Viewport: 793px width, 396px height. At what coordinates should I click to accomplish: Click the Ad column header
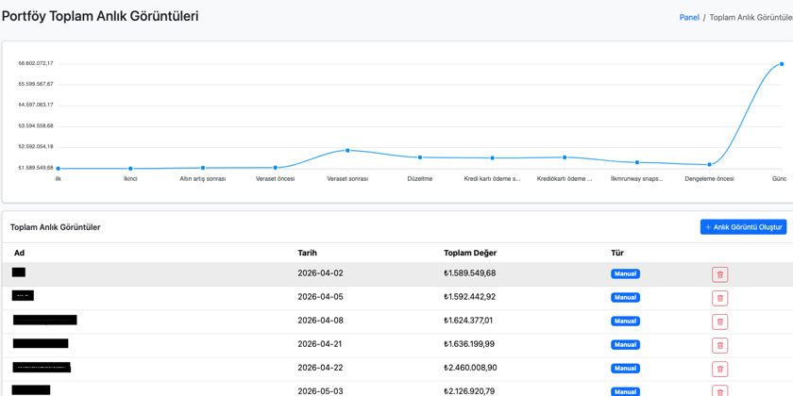coord(19,253)
